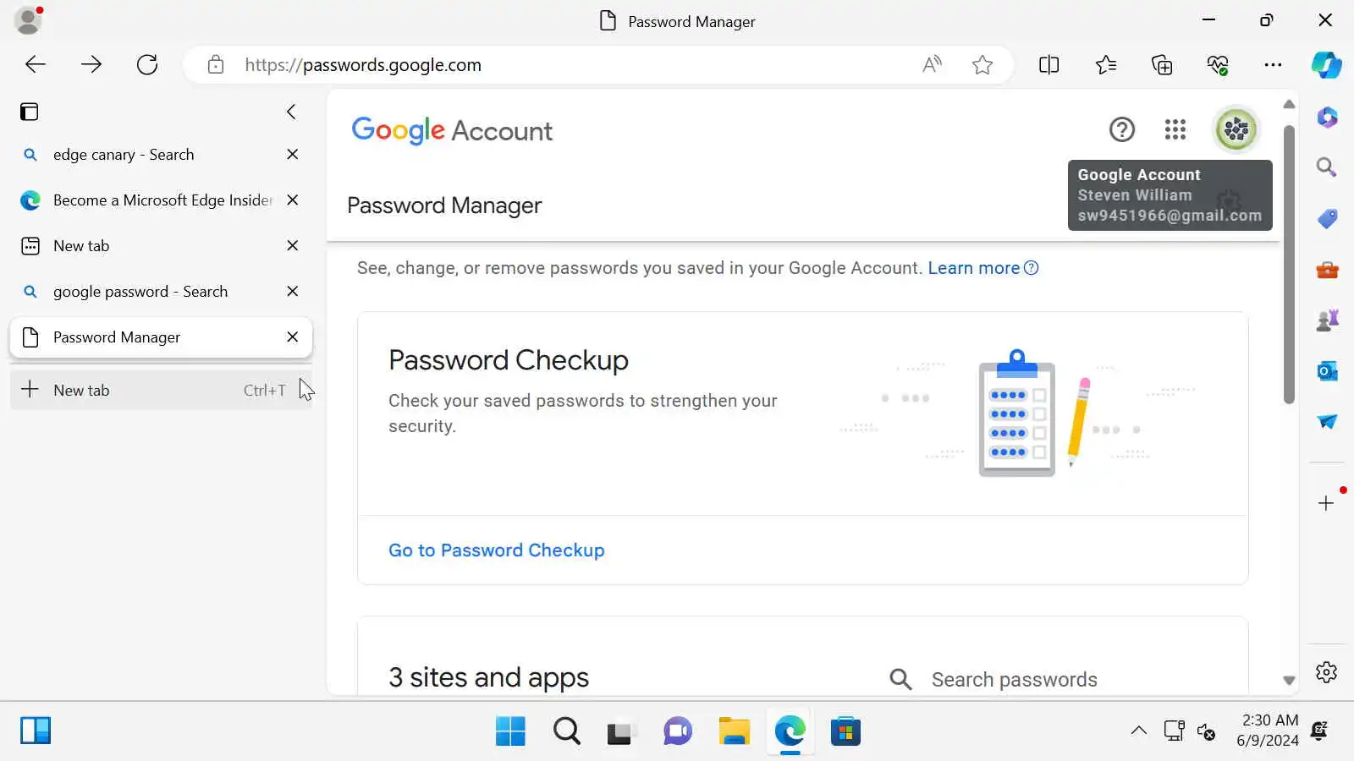The height and width of the screenshot is (761, 1354).
Task: Open Copilot icon in top right
Action: point(1326,64)
